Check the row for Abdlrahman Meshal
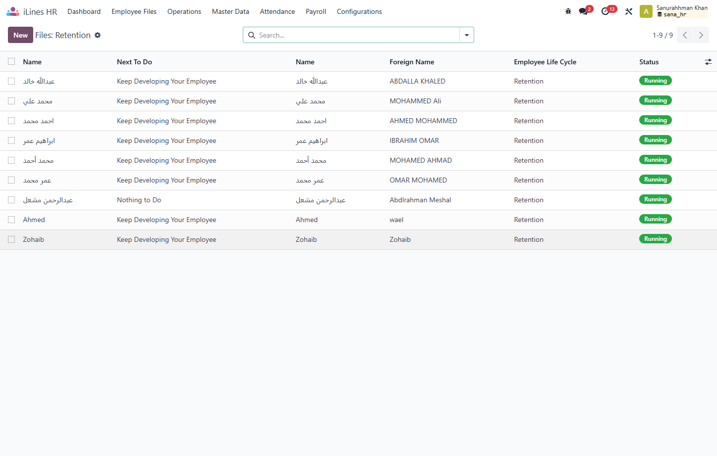The width and height of the screenshot is (717, 456). pos(11,200)
